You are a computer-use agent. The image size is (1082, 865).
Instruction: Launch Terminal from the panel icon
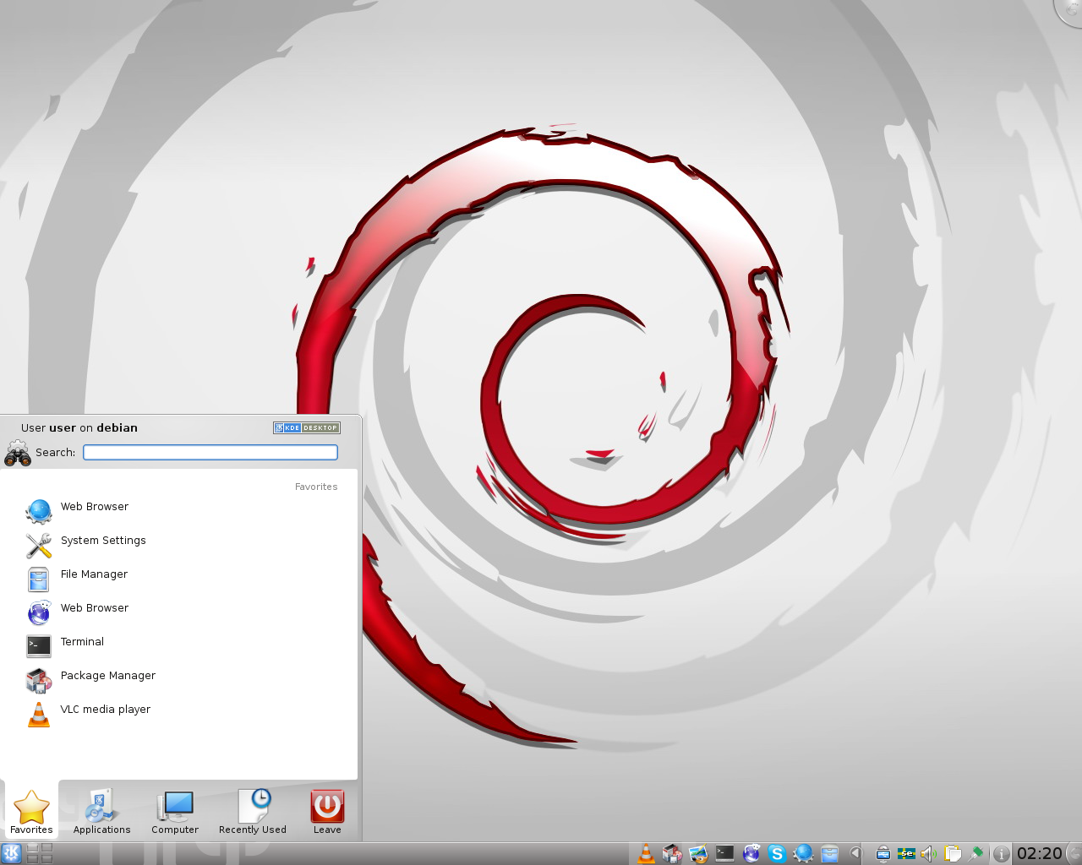tap(724, 853)
